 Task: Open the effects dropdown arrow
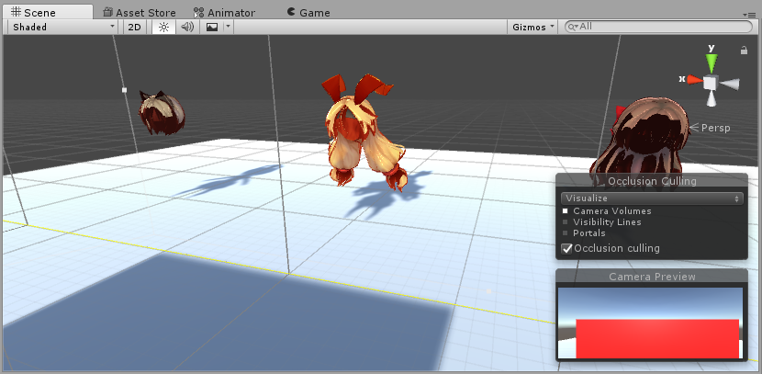(x=229, y=28)
